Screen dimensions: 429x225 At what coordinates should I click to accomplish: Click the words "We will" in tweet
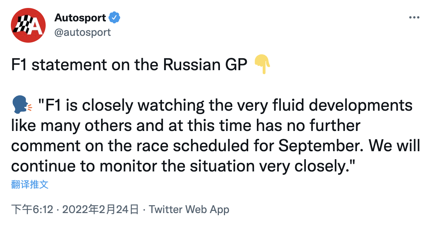(x=394, y=145)
